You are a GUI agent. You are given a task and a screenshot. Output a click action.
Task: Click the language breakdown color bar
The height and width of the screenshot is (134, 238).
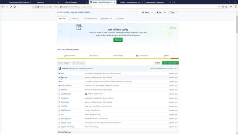click(118, 58)
